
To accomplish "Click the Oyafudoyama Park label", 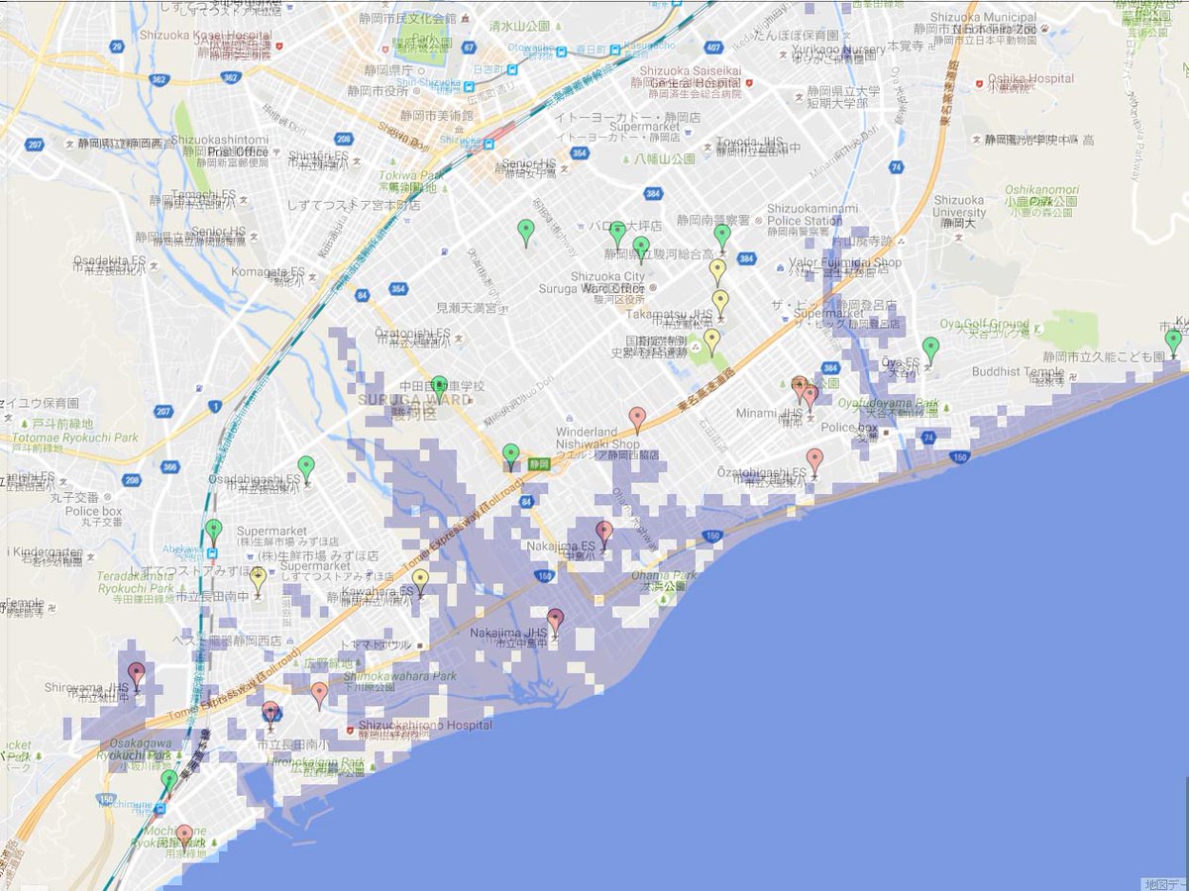I will tap(887, 403).
